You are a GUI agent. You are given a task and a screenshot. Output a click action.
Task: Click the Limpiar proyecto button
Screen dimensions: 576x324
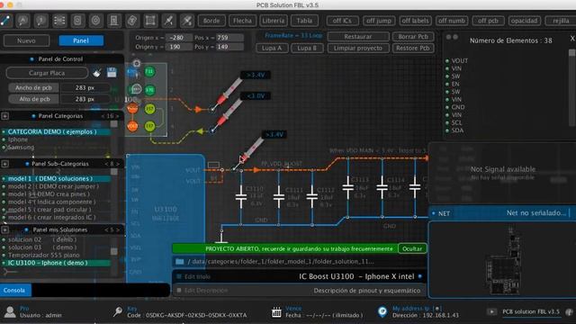358,48
